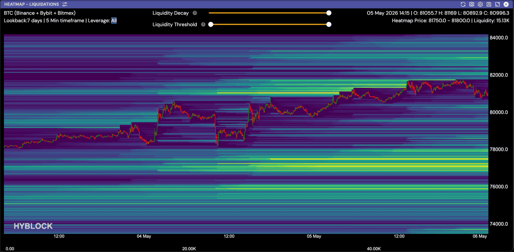
Task: Click the Liquidity Decay slider handle
Action: pyautogui.click(x=329, y=13)
